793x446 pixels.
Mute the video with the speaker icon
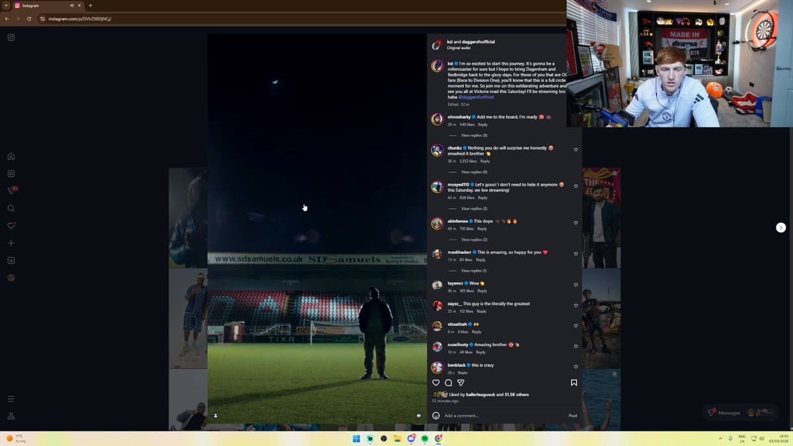[x=418, y=416]
